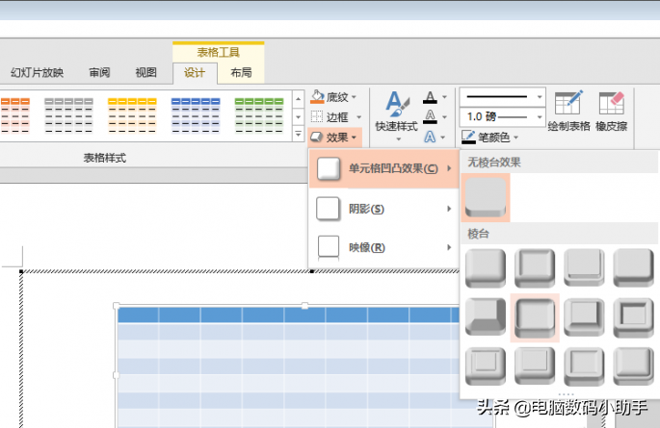Expand the text effects dropdown arrow

click(443, 137)
